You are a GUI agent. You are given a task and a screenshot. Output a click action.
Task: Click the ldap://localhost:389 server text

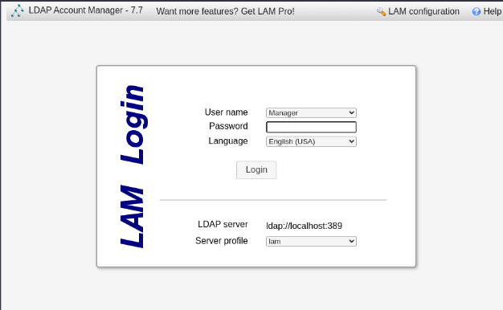(x=304, y=226)
